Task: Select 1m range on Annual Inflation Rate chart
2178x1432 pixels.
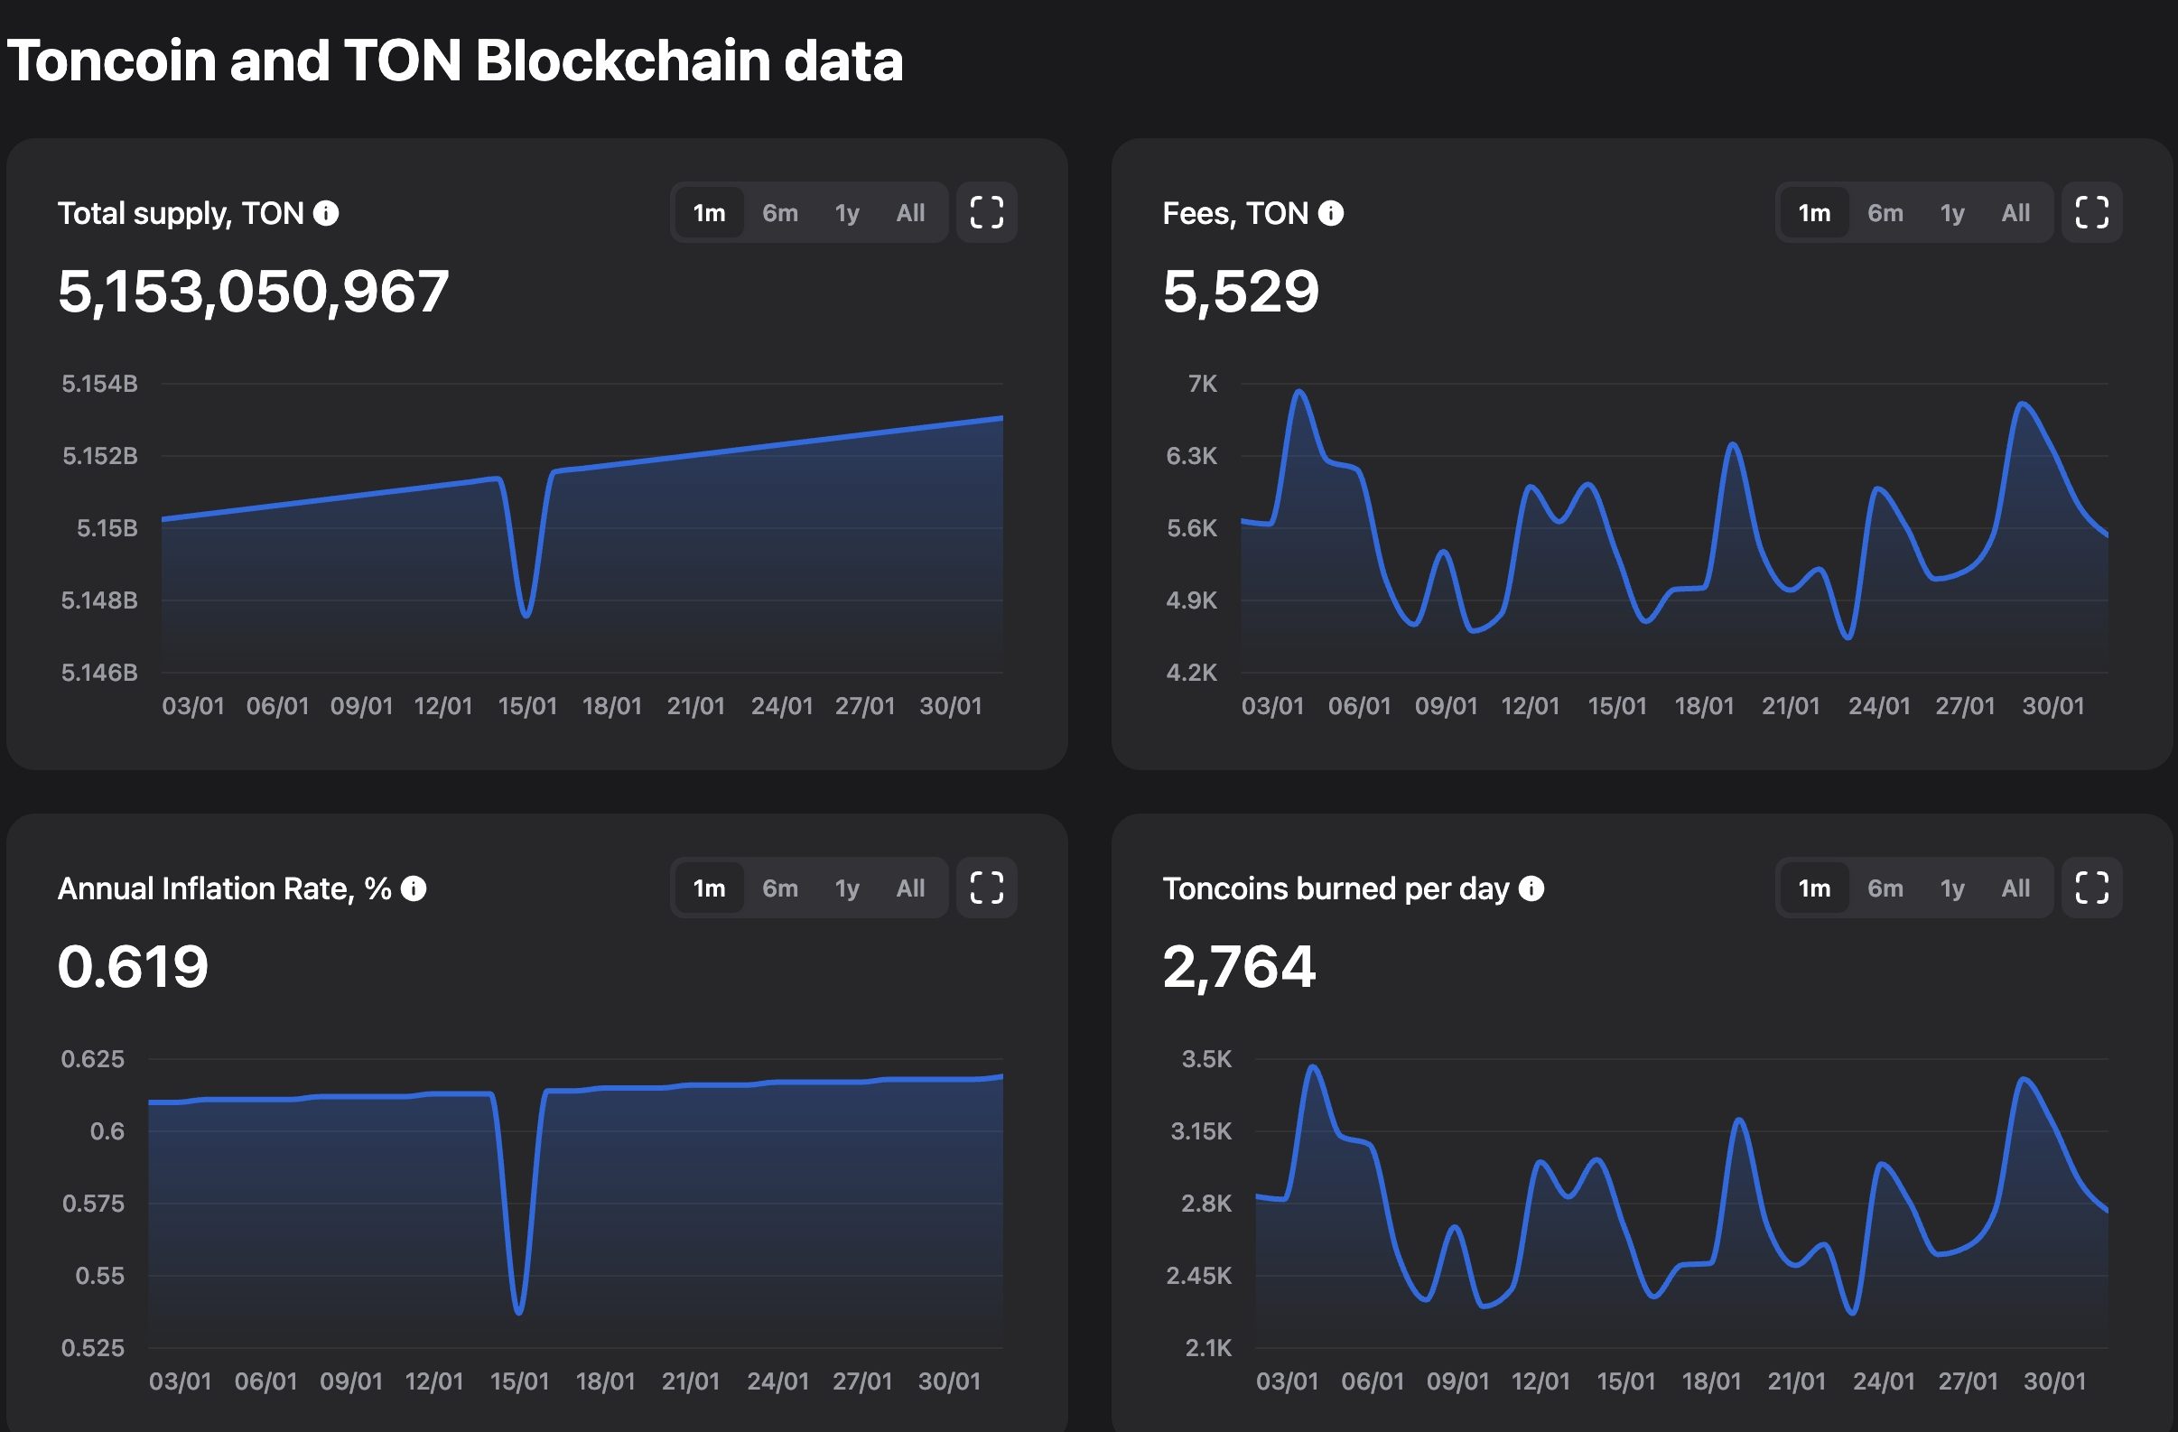Action: point(709,888)
